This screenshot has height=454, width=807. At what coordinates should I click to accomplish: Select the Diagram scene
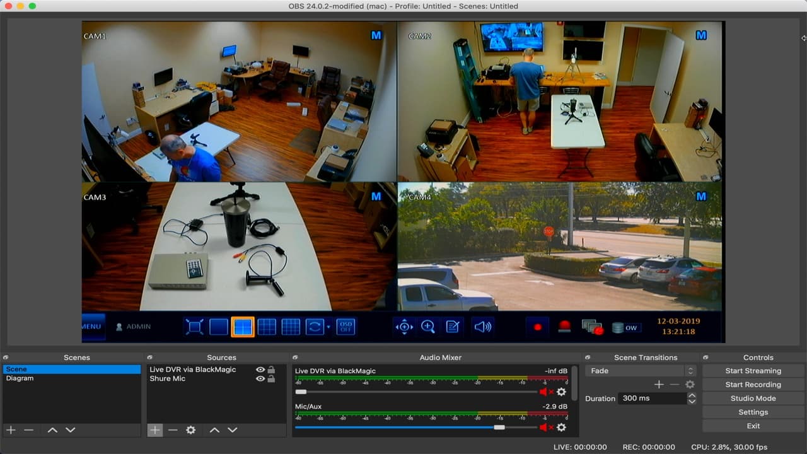tap(20, 378)
